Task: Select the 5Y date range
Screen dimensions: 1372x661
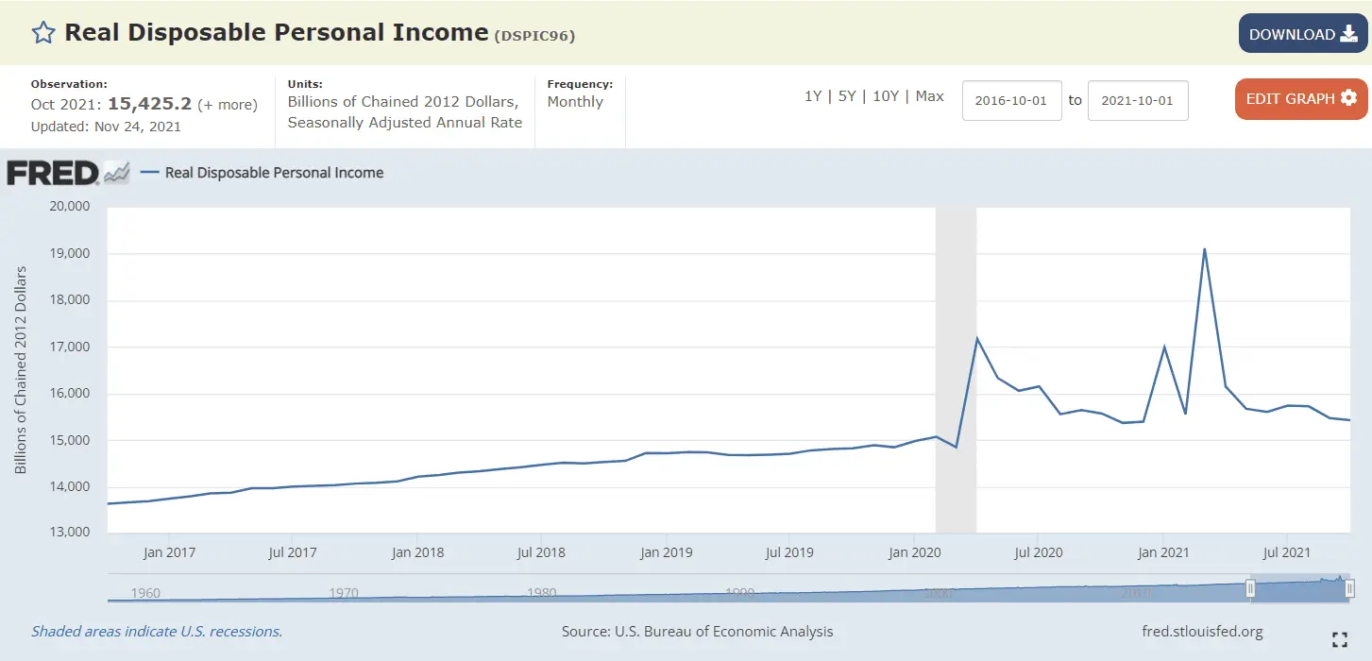Action: 847,96
